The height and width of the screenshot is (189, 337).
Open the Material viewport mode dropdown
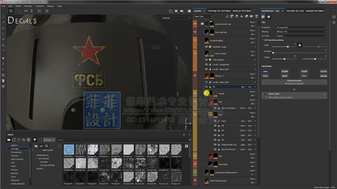coord(176,18)
